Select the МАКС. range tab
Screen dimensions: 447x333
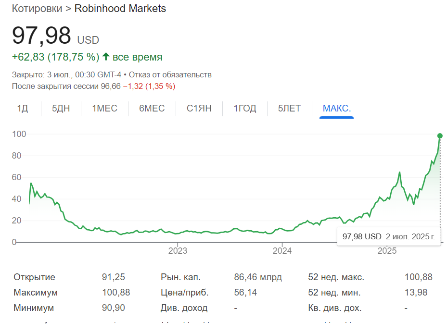click(x=337, y=109)
